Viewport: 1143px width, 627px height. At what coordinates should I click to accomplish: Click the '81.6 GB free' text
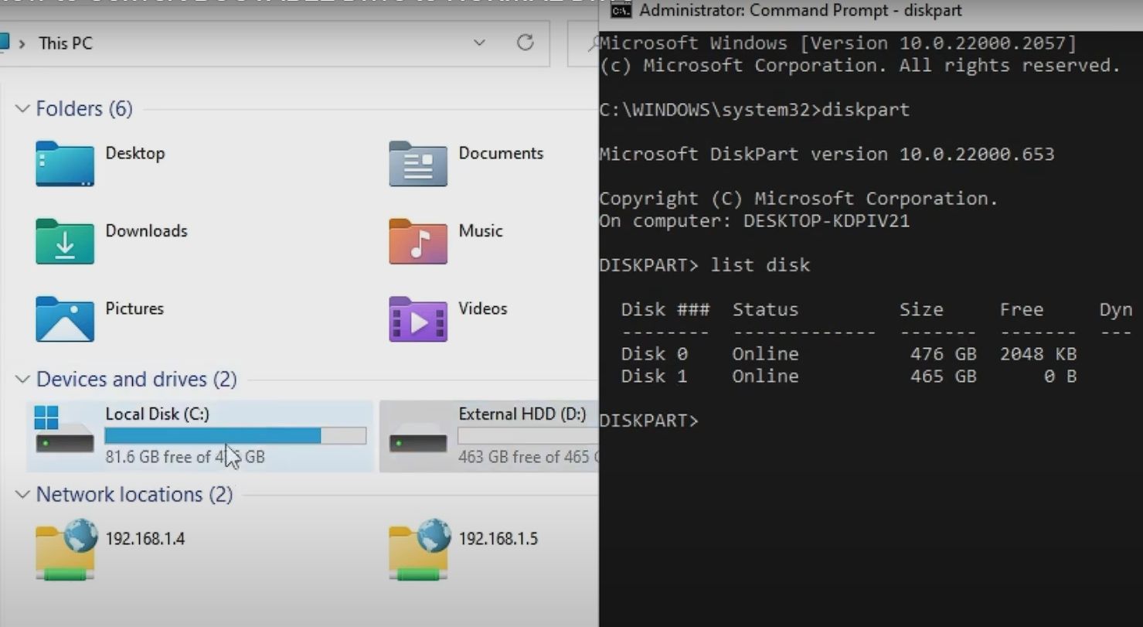click(148, 457)
